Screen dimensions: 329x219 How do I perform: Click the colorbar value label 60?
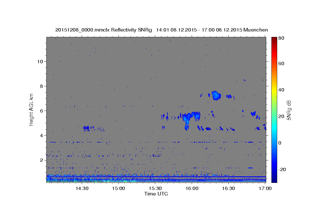coord(281,63)
